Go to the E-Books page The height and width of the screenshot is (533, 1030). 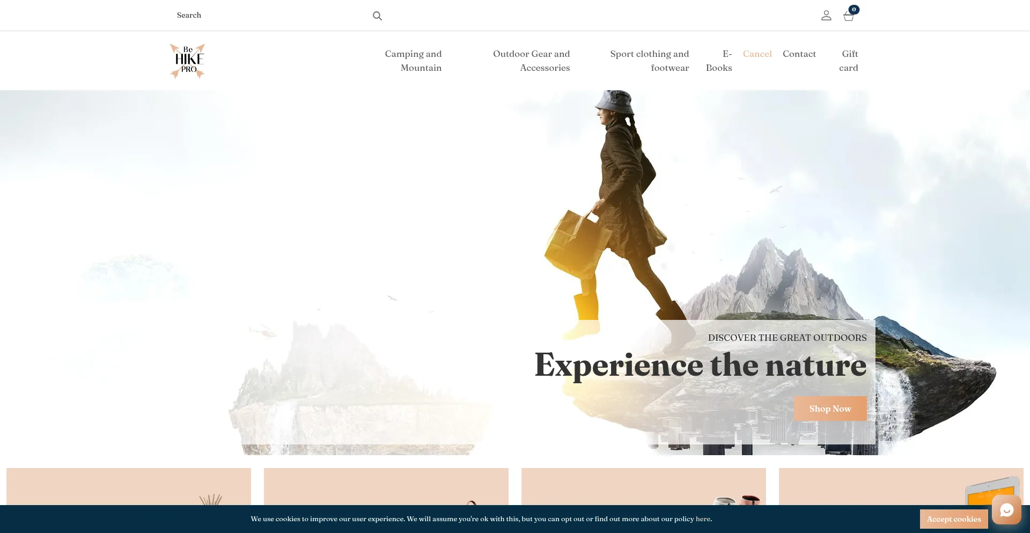[x=719, y=61]
